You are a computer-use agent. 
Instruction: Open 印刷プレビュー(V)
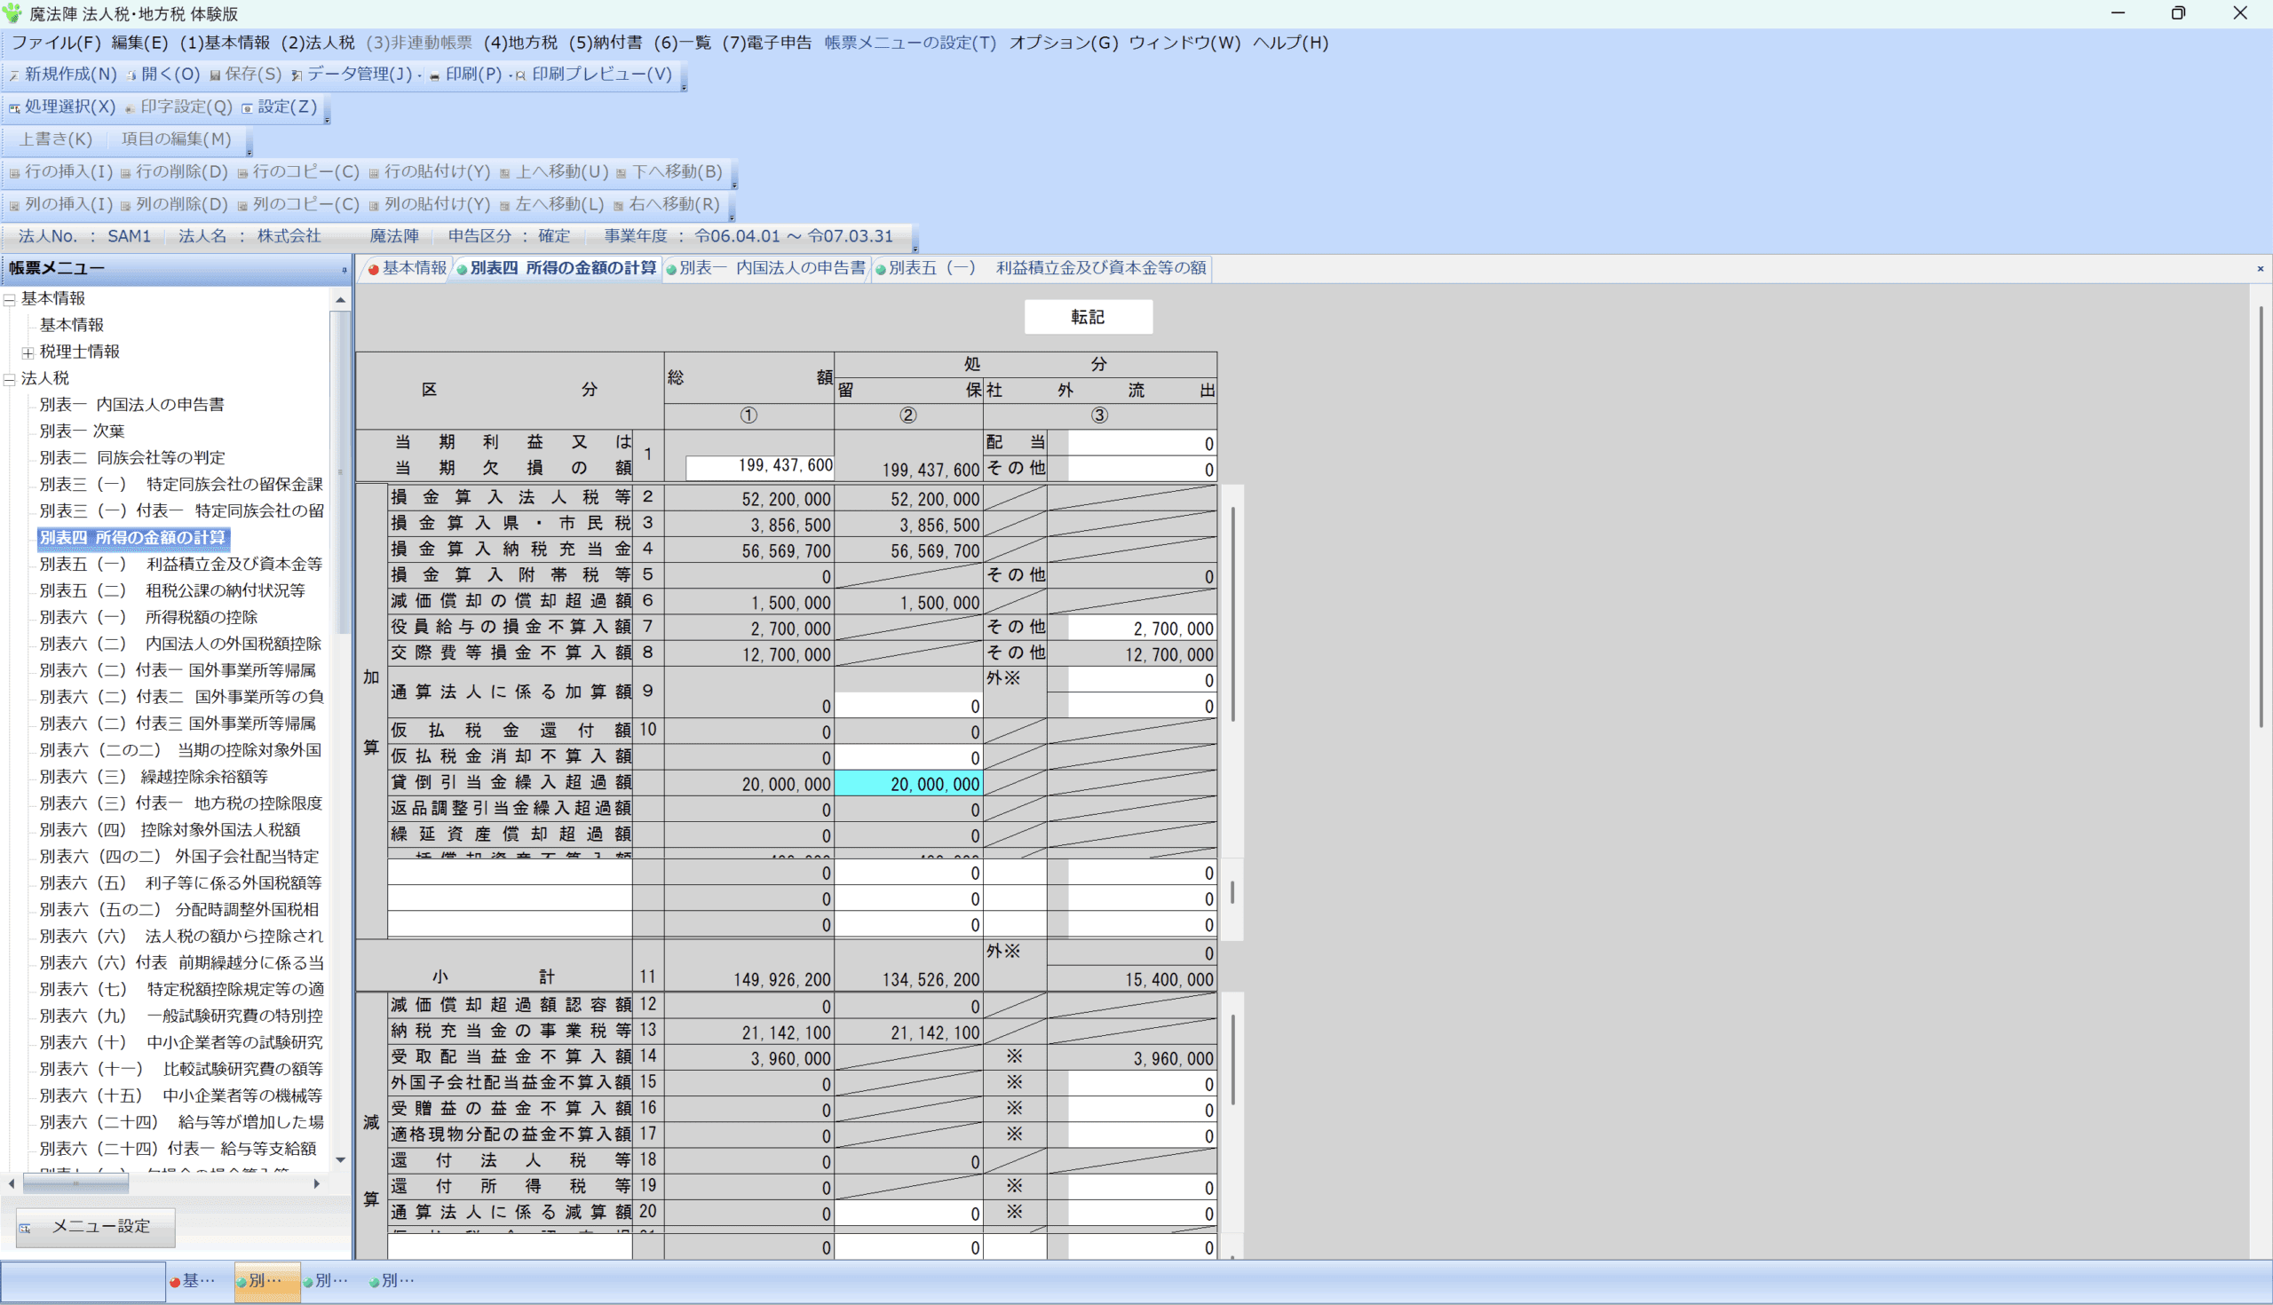593,75
